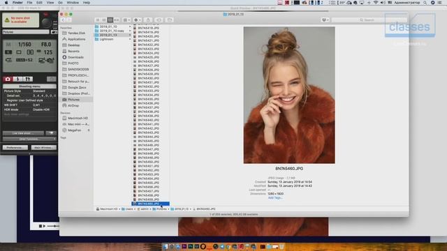Open the Finder menu
The width and height of the screenshot is (447, 251).
17,3
